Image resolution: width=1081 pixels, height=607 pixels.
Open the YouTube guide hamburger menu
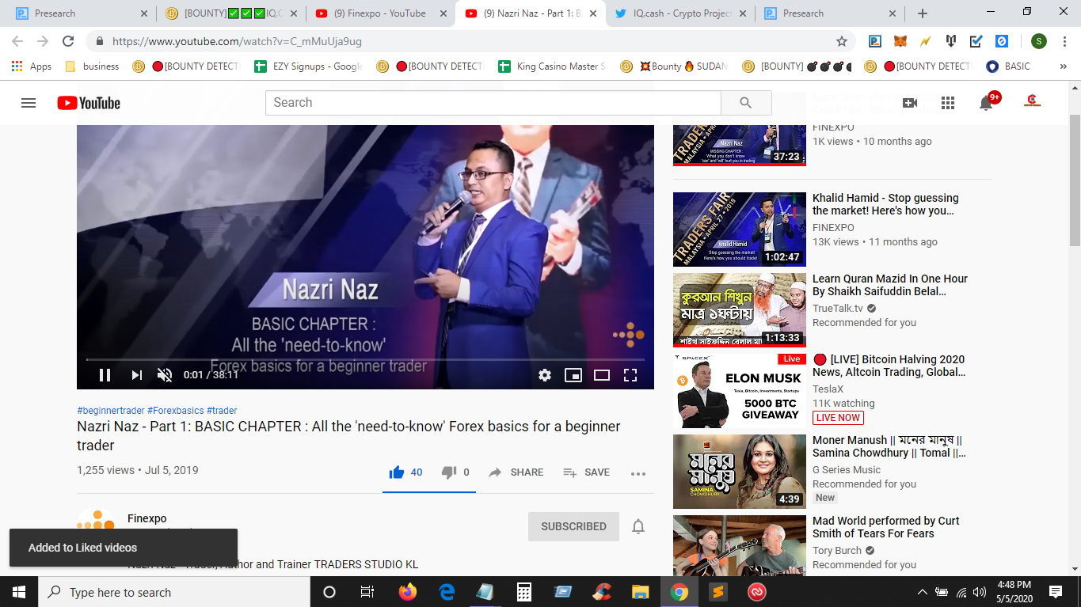click(x=29, y=103)
